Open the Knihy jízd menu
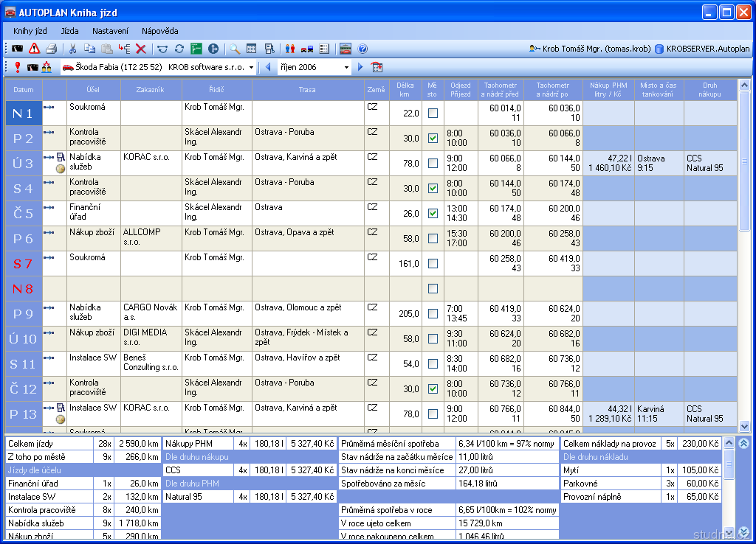The width and height of the screenshot is (756, 544). 30,31
